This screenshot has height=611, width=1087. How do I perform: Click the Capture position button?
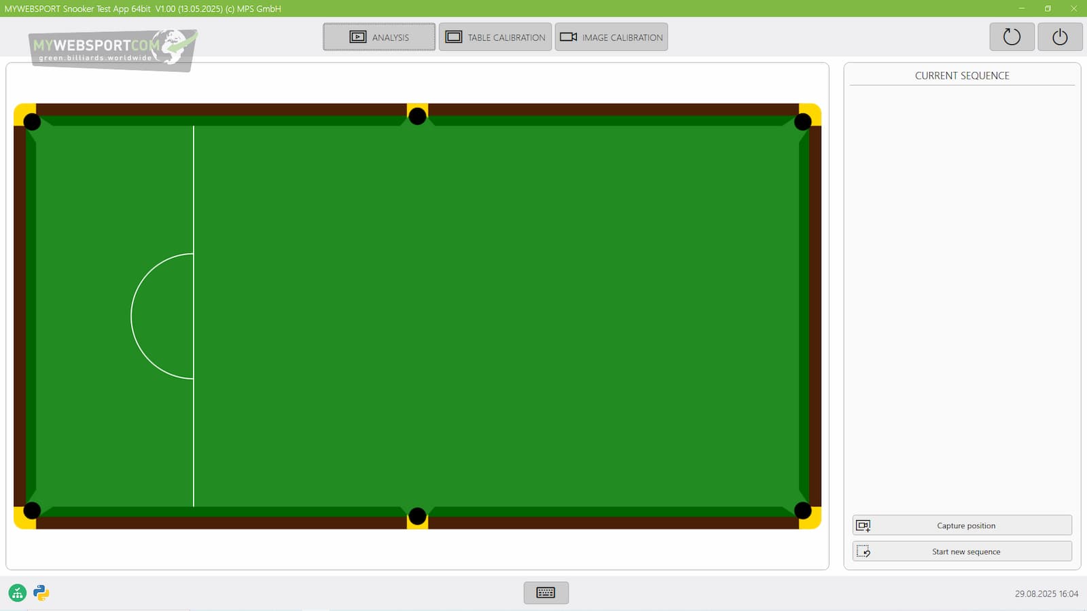point(962,525)
